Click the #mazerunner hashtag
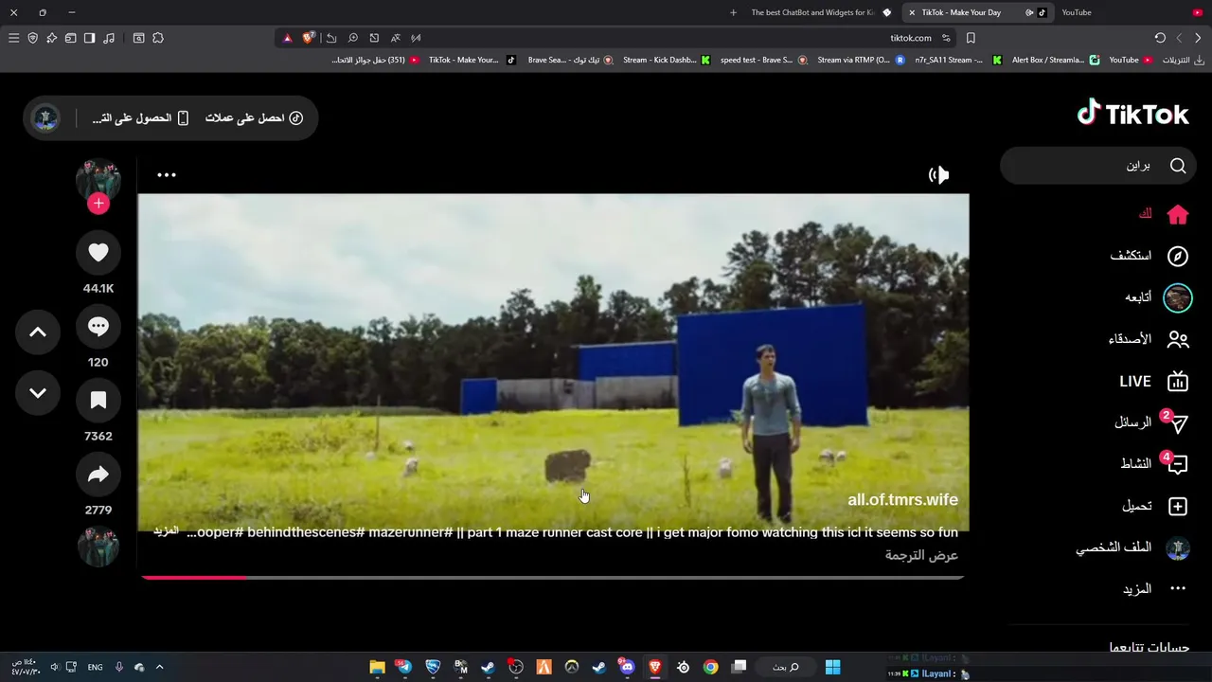 pyautogui.click(x=411, y=532)
